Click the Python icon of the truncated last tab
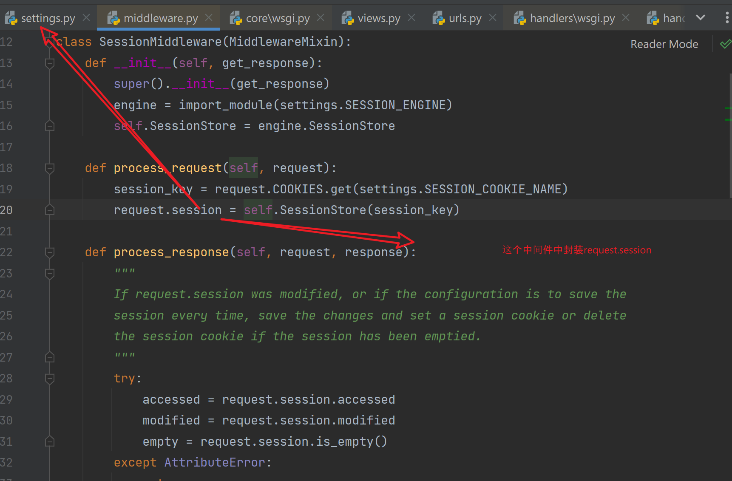Viewport: 732px width, 481px height. [653, 18]
